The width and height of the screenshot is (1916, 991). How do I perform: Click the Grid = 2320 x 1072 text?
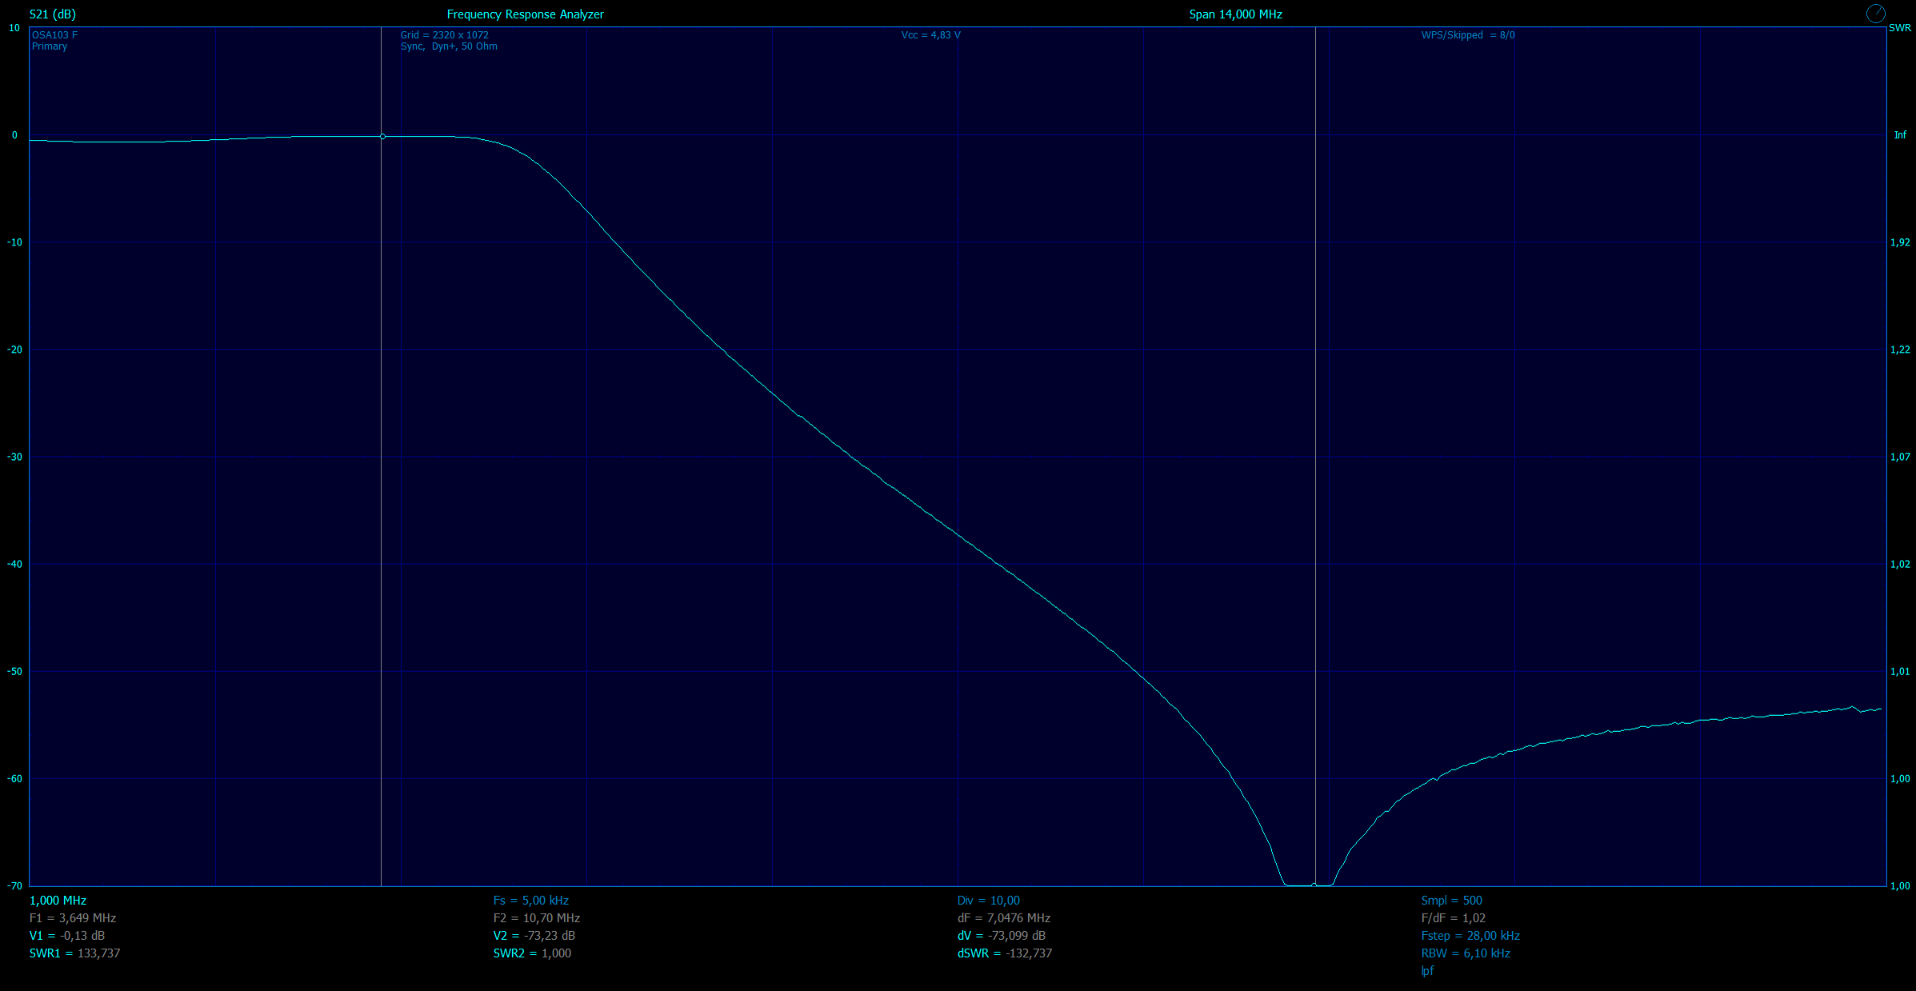[x=444, y=35]
